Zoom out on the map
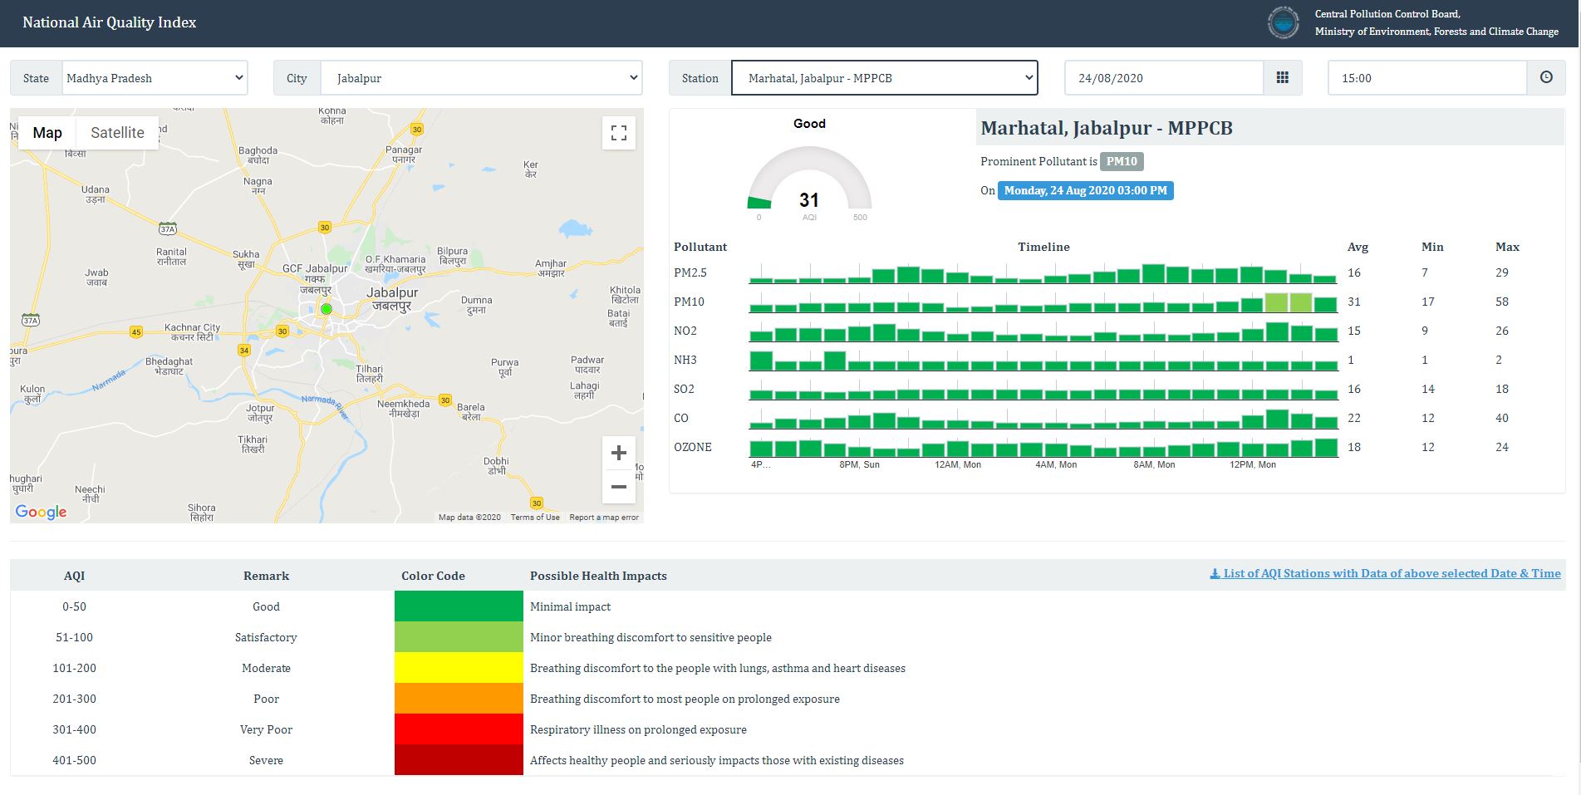 (619, 487)
